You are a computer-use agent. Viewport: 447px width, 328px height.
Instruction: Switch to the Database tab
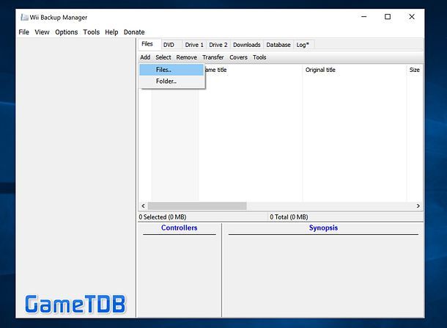click(x=278, y=45)
